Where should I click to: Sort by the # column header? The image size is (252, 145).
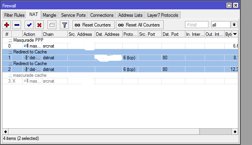(x=7, y=34)
